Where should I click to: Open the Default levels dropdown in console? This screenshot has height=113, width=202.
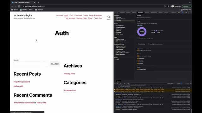tap(171, 83)
